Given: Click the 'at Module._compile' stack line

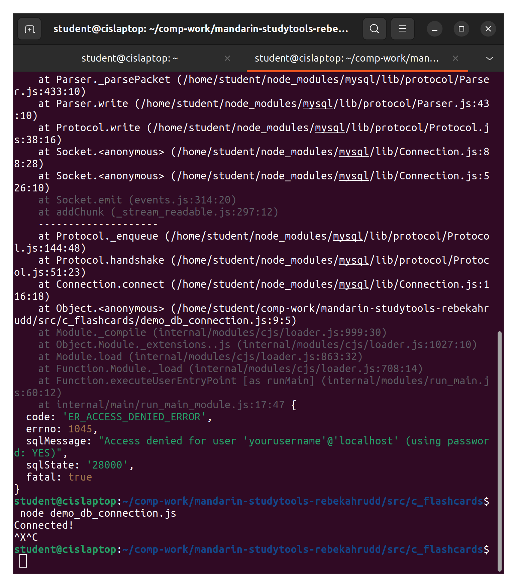Looking at the screenshot, I should point(212,333).
